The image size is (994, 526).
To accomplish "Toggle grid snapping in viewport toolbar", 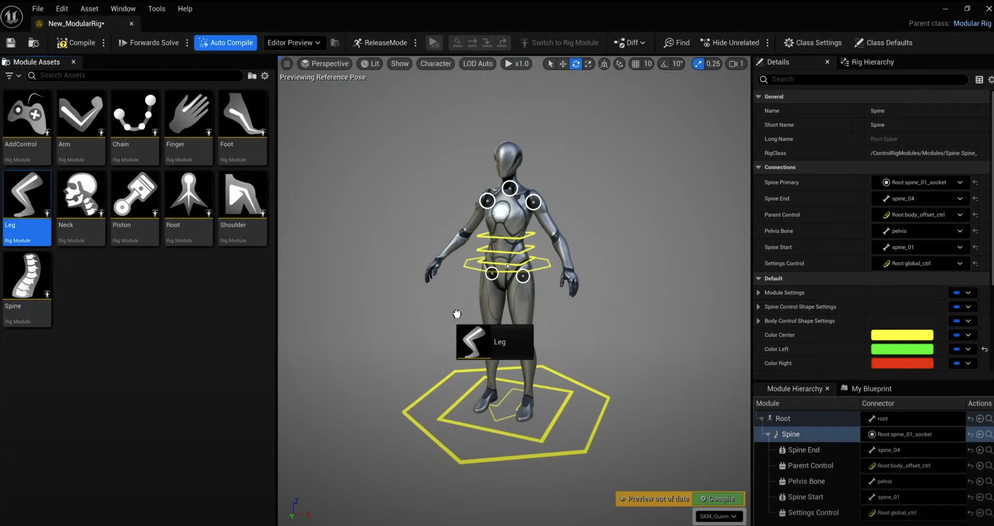I will tap(635, 63).
